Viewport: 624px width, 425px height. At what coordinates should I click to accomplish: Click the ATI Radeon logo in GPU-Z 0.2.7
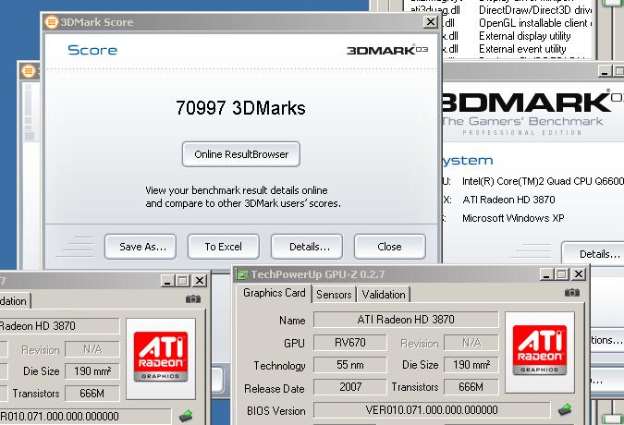(540, 350)
